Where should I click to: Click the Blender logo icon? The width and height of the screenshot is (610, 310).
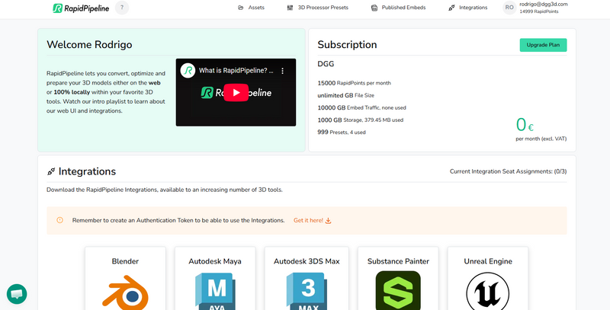[125, 292]
